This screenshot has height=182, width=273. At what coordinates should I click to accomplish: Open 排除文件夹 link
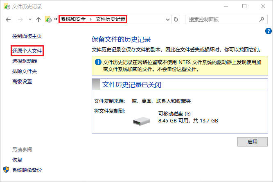pos(25,71)
